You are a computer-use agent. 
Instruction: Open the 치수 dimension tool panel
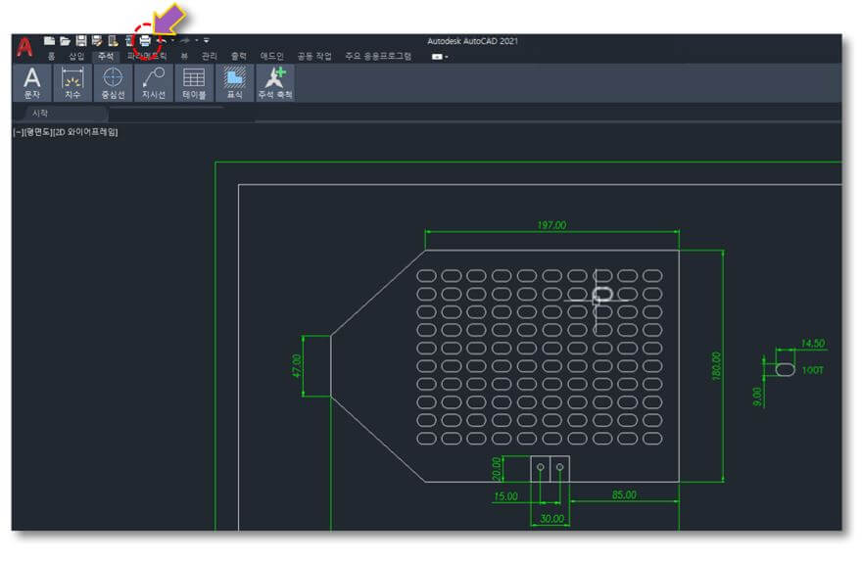72,83
